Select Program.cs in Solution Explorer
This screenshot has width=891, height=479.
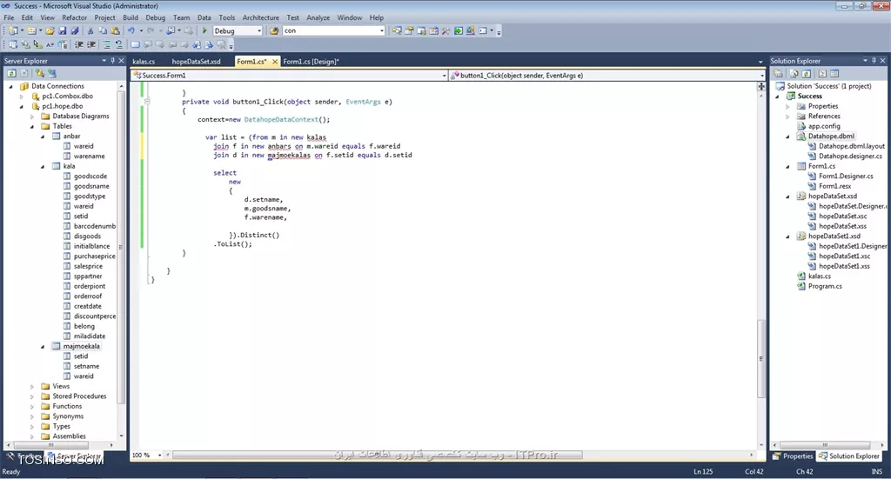point(825,286)
